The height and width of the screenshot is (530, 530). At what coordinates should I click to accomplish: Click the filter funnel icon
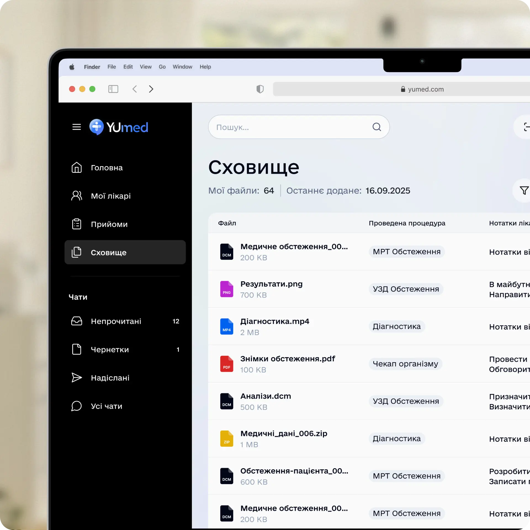click(524, 190)
